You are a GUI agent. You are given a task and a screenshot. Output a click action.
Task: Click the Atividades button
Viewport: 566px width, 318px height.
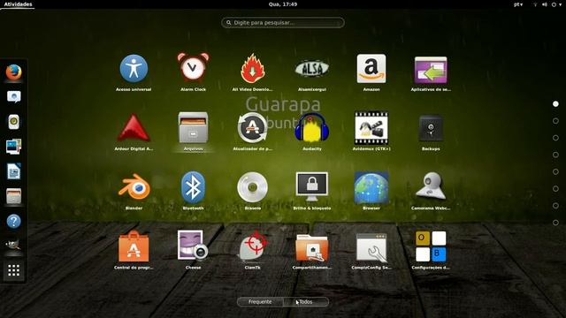[x=18, y=4]
